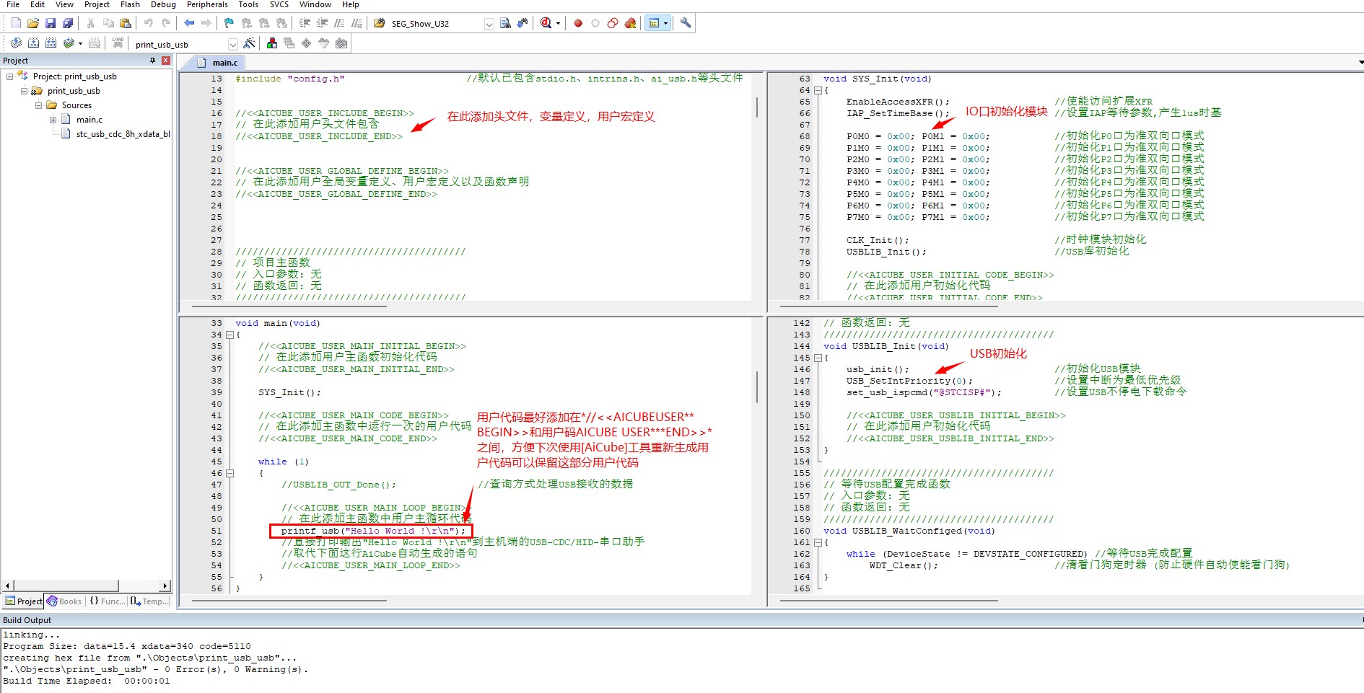Click the Project panel scroll right arrow
The width and height of the screenshot is (1364, 693).
pos(165,586)
